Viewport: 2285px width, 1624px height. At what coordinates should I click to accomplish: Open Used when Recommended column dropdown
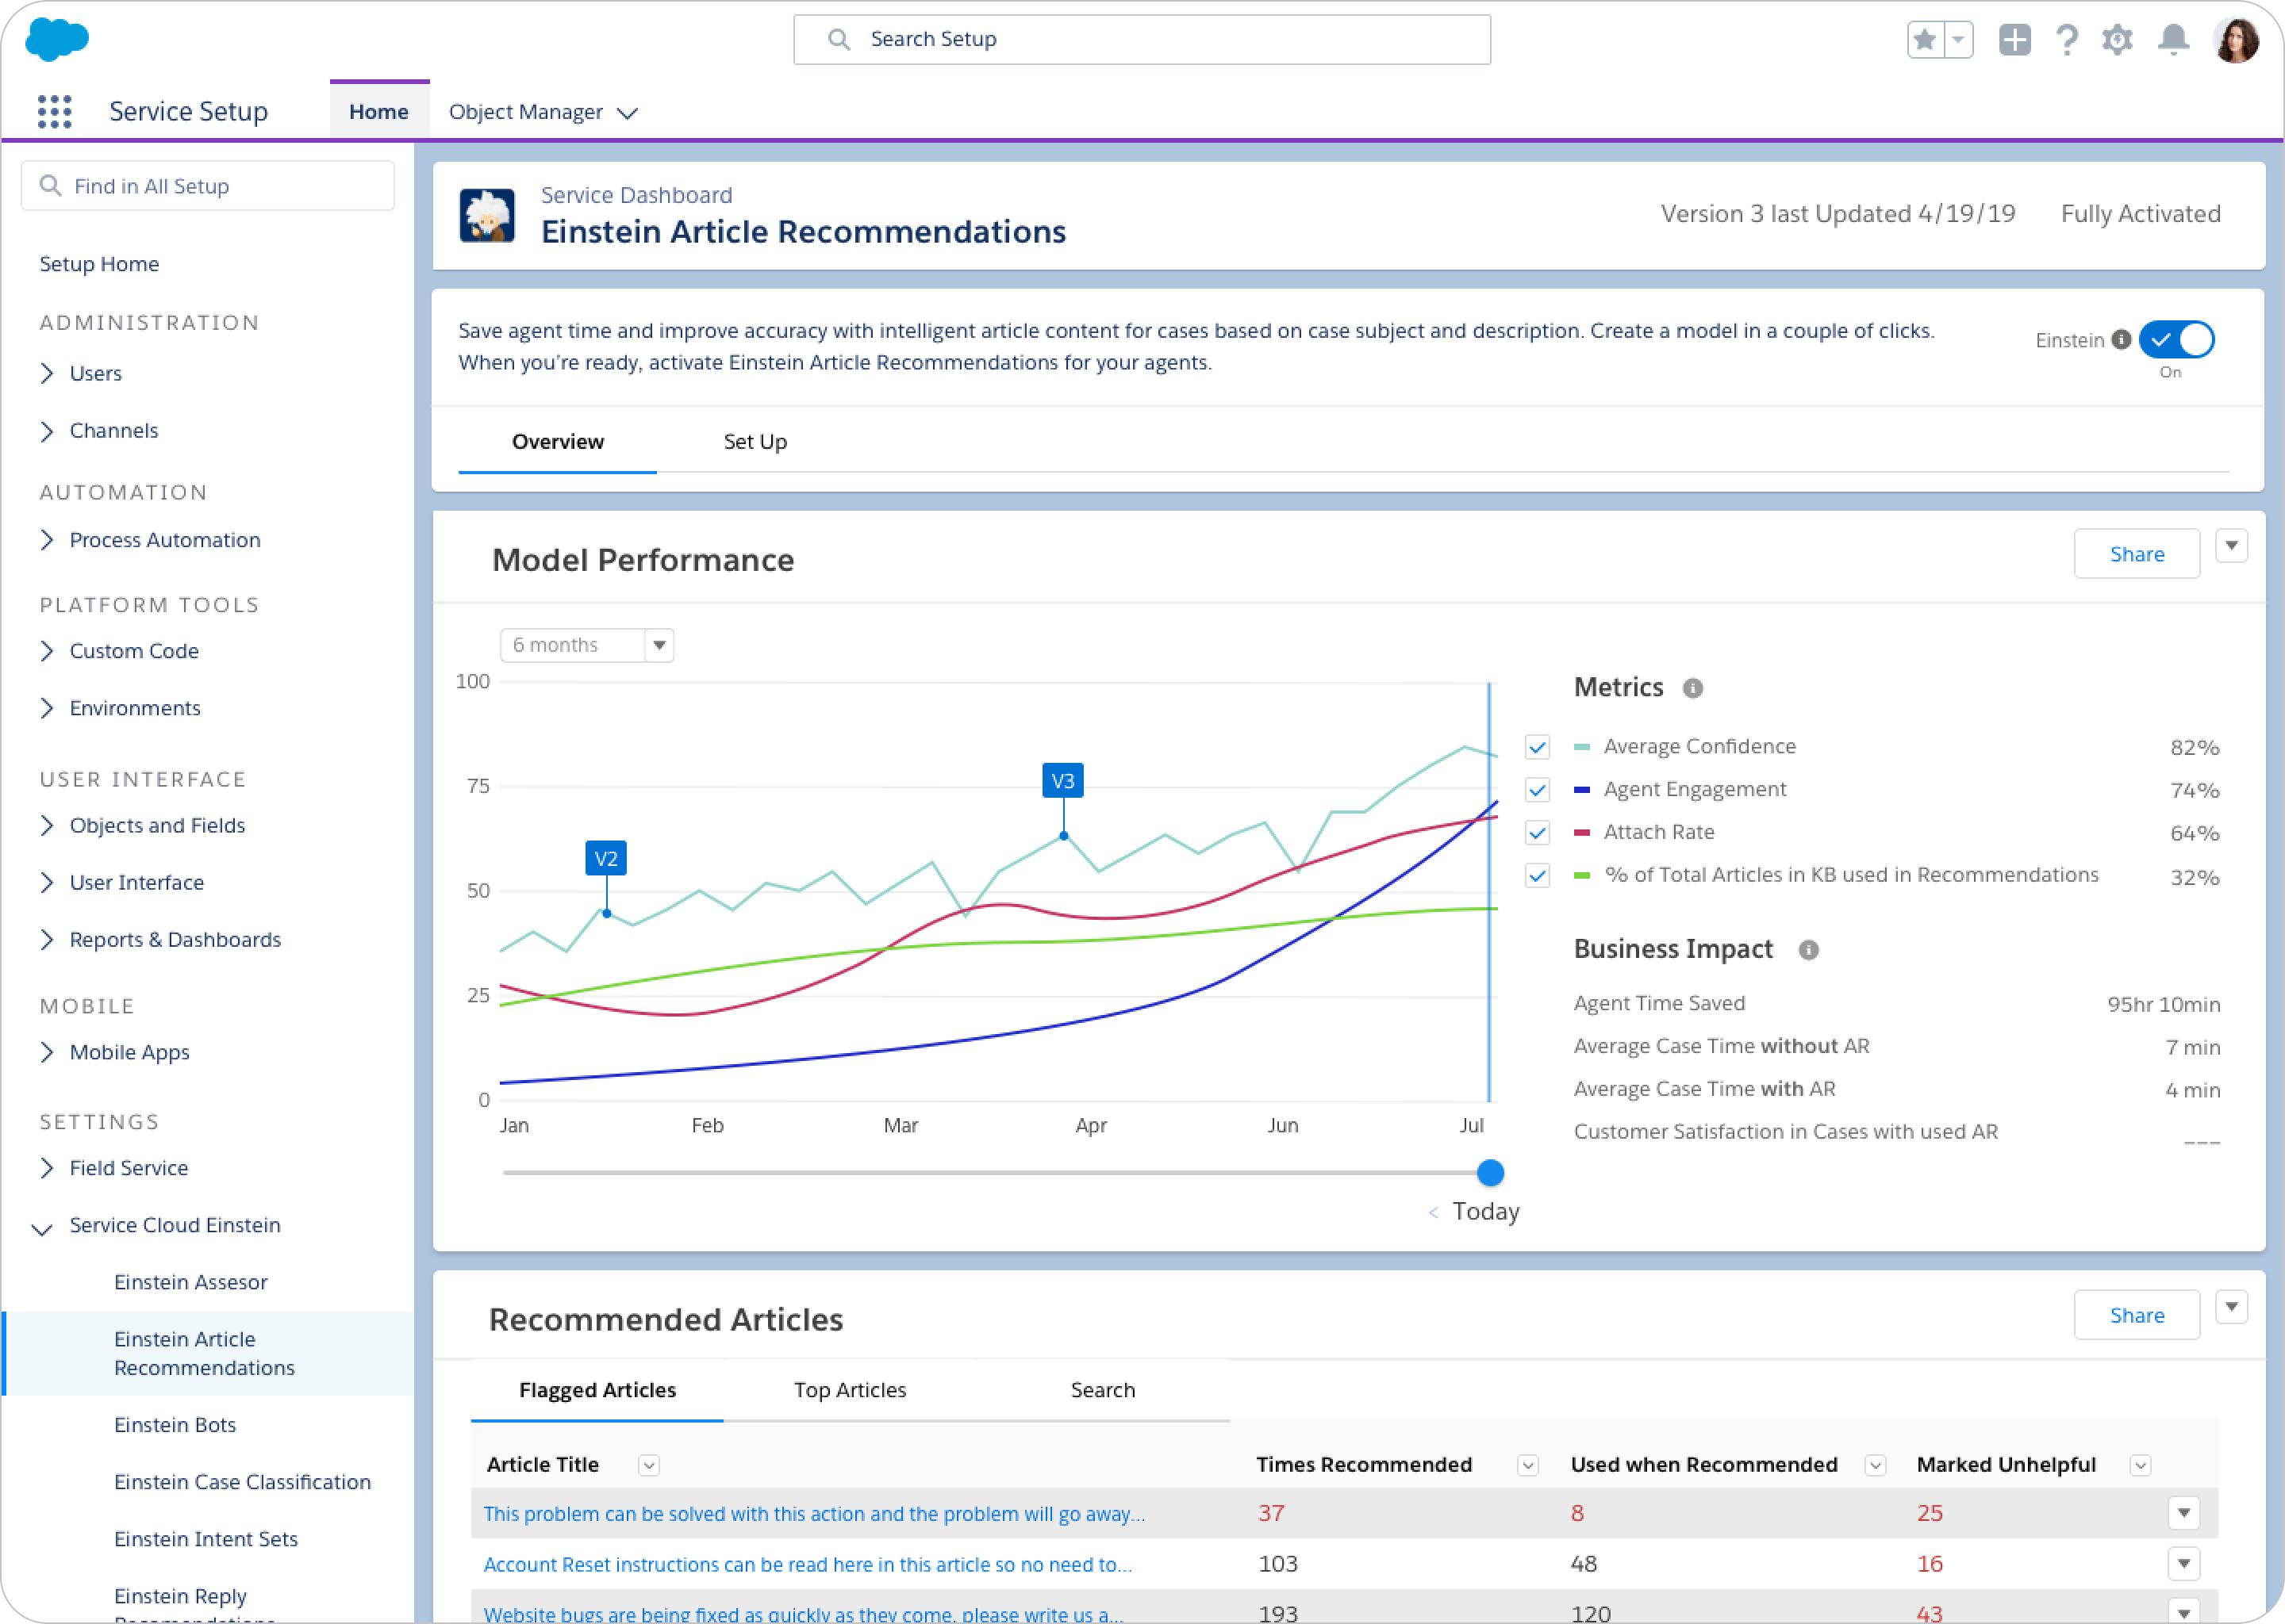click(1876, 1466)
